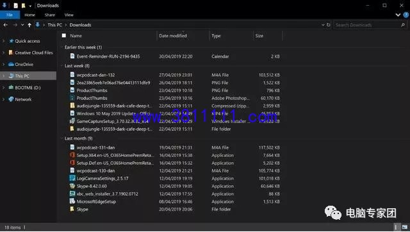Select the ProductThumbs Adobe Photoshop file icon

[72, 98]
